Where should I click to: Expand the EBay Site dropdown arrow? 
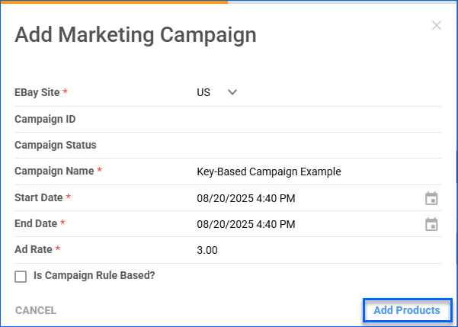click(232, 92)
